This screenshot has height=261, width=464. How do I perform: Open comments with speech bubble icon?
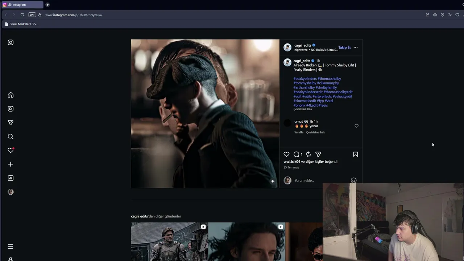[x=297, y=154]
